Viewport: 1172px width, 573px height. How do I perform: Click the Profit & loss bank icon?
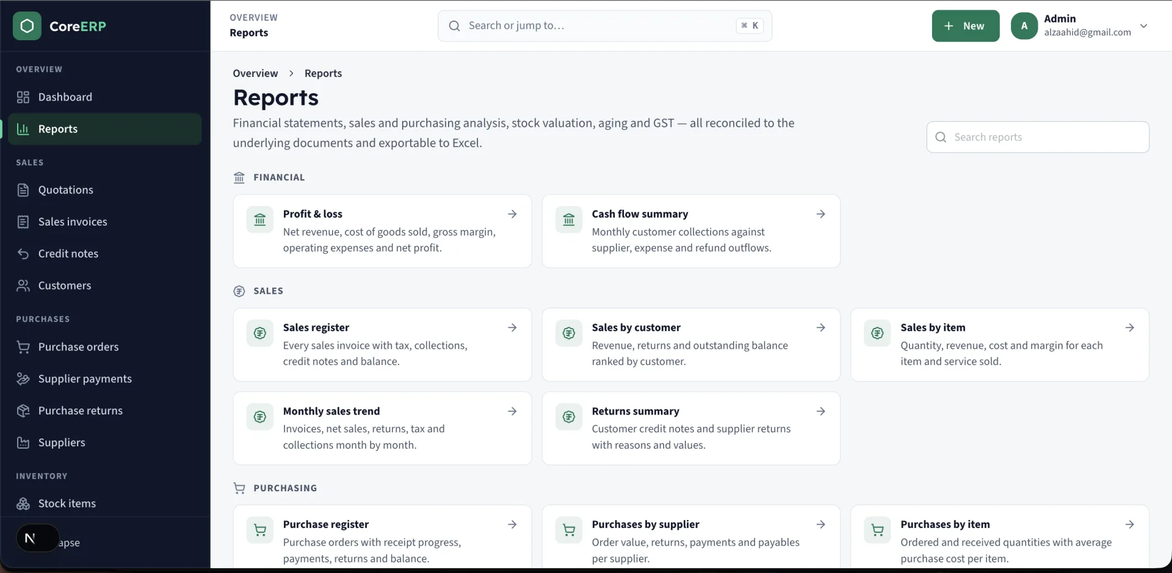tap(260, 219)
